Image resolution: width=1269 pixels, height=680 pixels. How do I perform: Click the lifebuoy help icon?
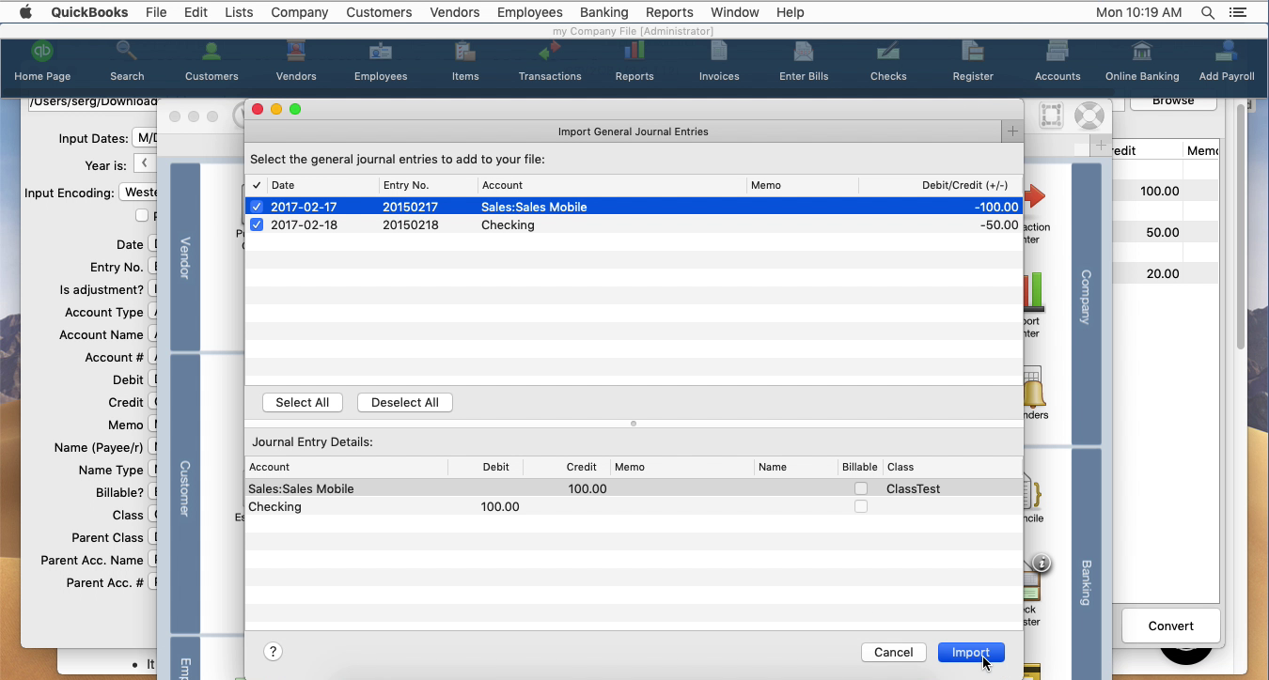(x=1089, y=116)
